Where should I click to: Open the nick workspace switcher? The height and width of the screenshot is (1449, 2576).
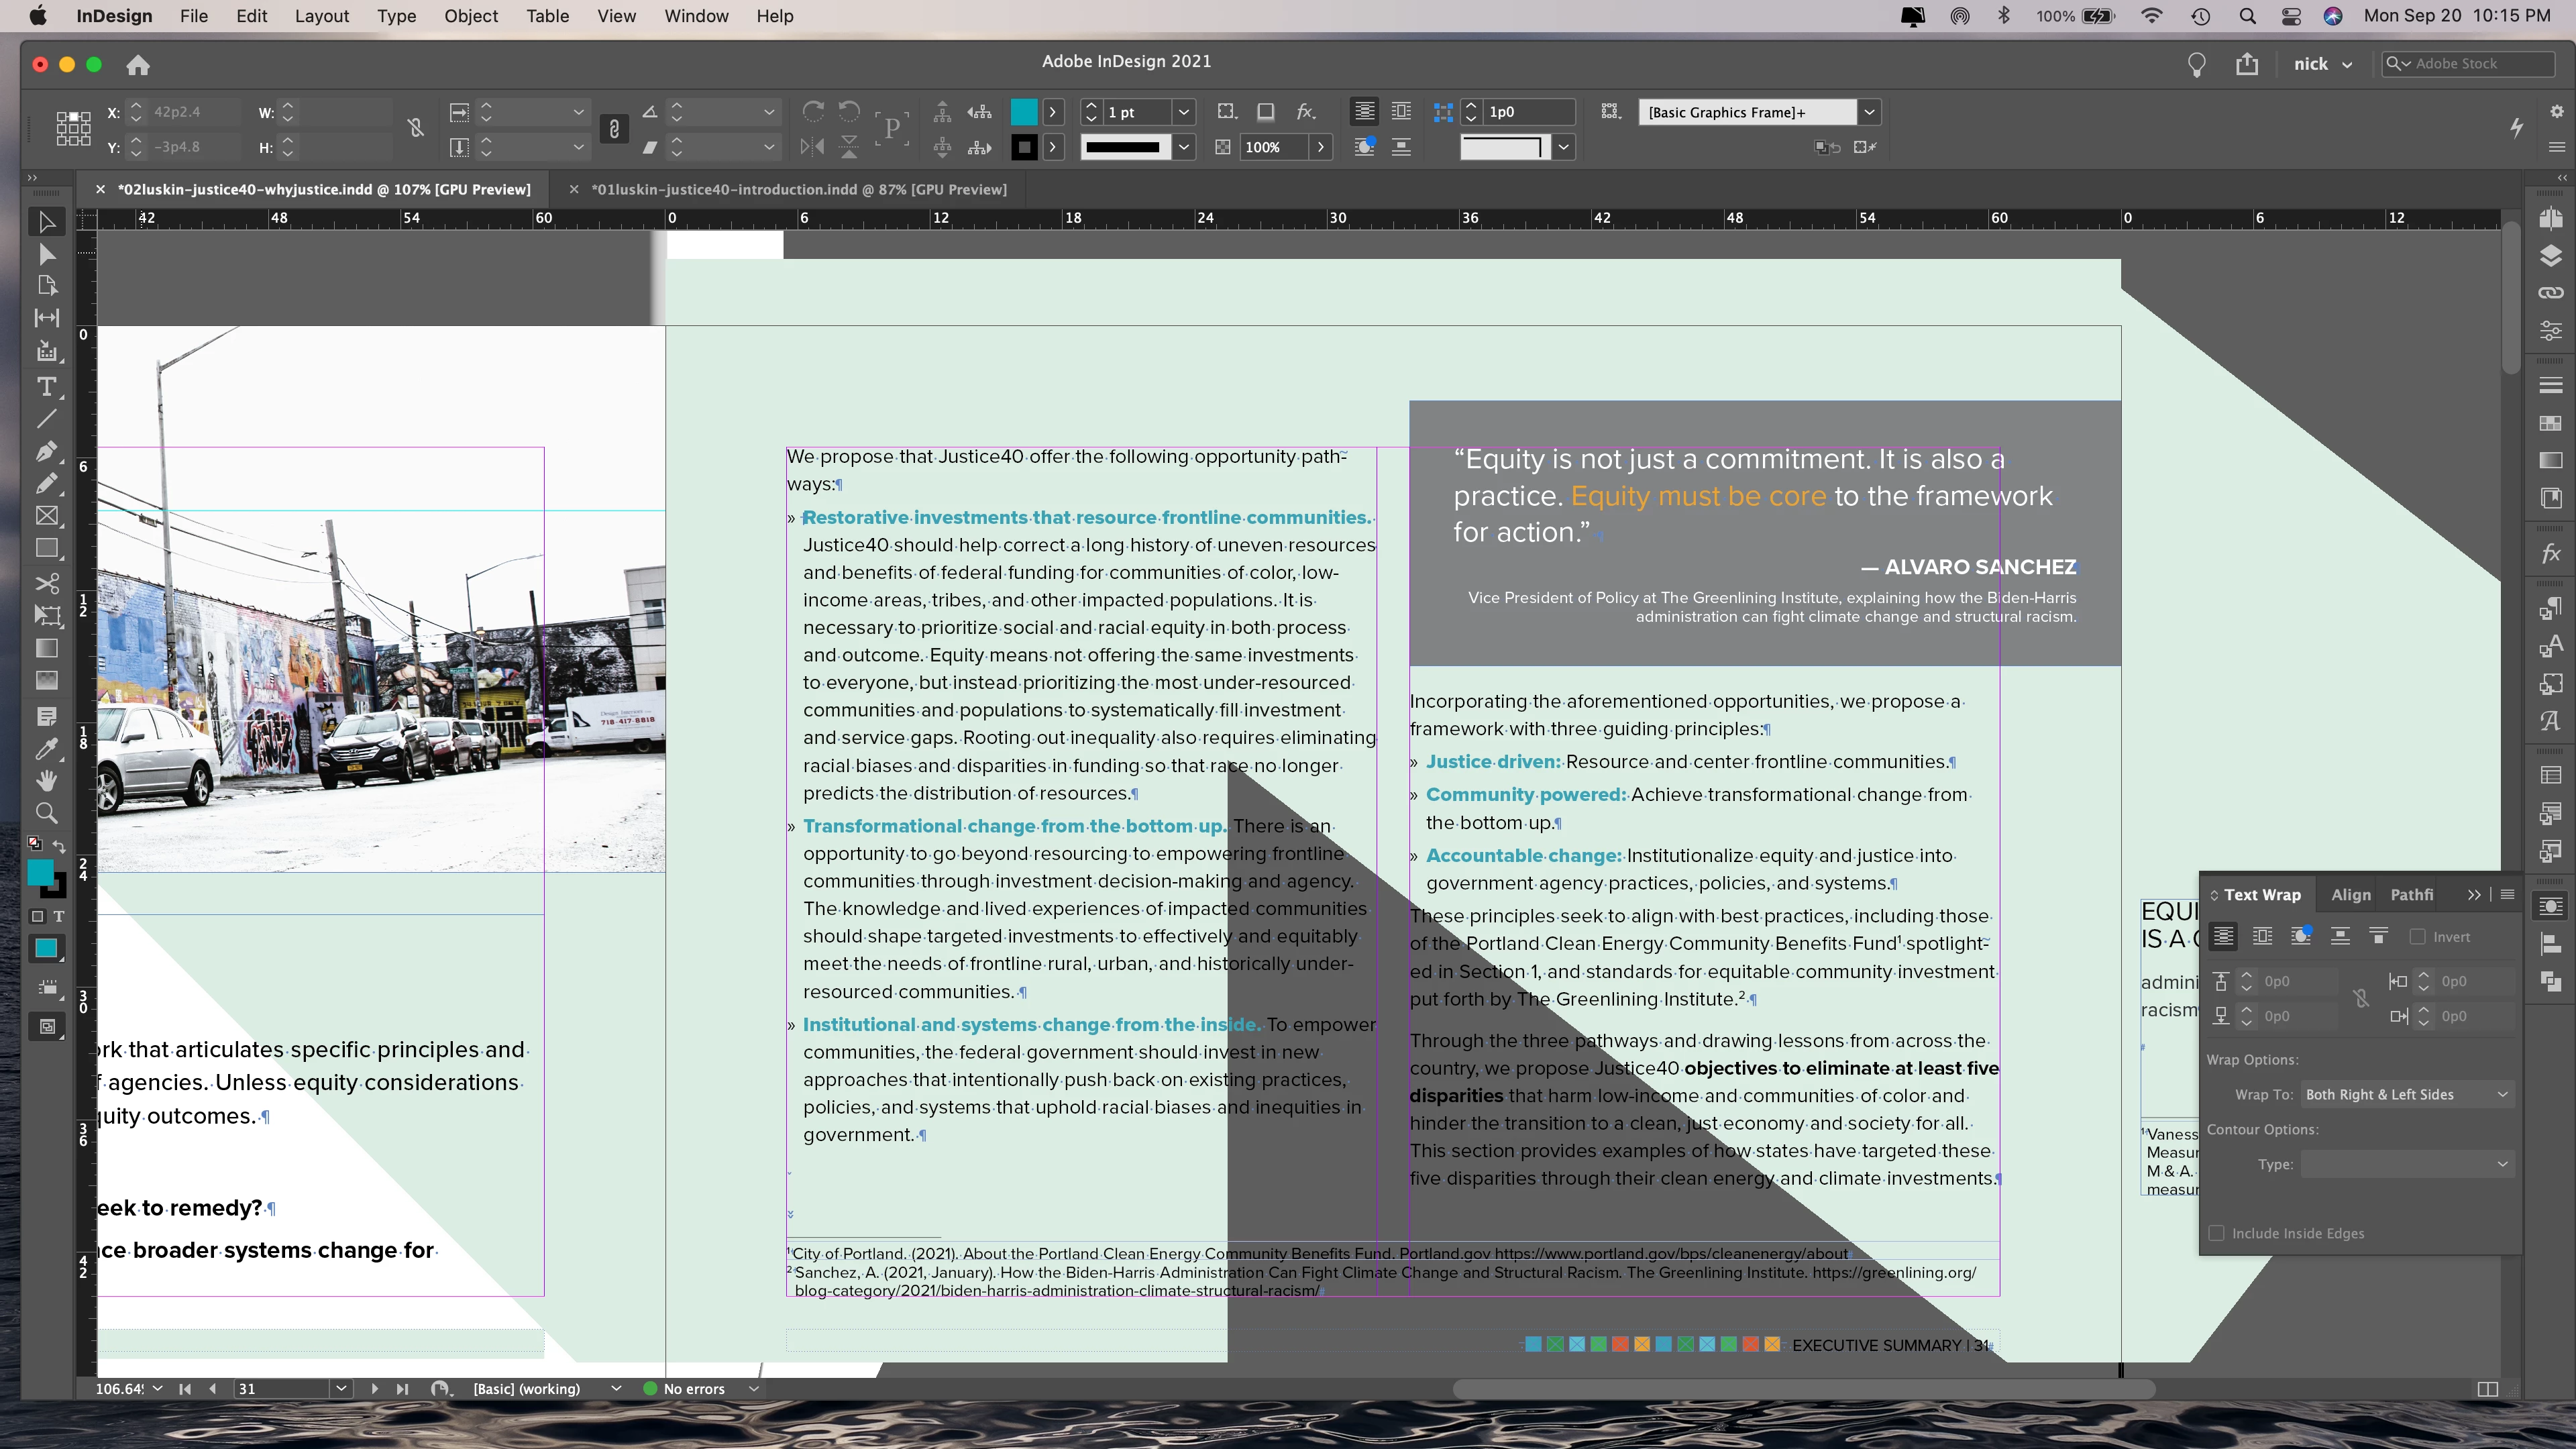tap(2321, 64)
